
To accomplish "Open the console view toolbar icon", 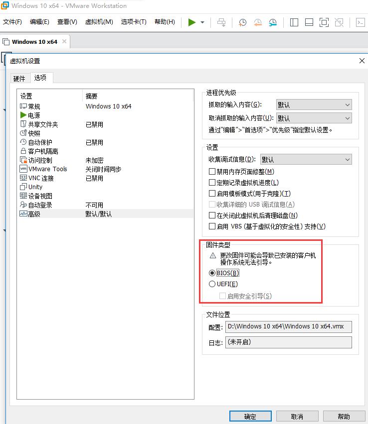I will pos(361,22).
